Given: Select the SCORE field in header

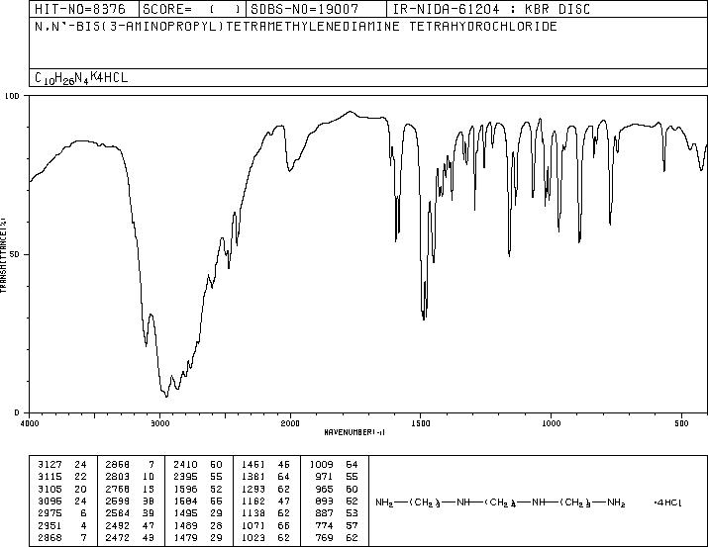Looking at the screenshot, I should [x=192, y=9].
